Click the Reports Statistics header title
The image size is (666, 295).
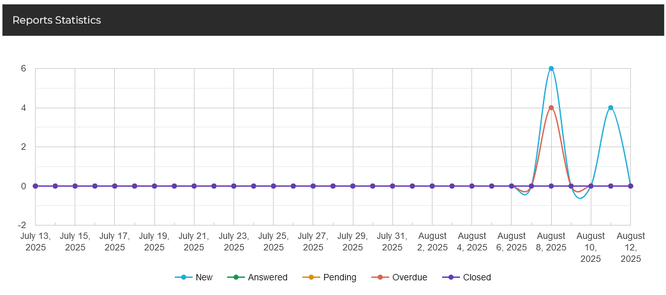tap(57, 20)
